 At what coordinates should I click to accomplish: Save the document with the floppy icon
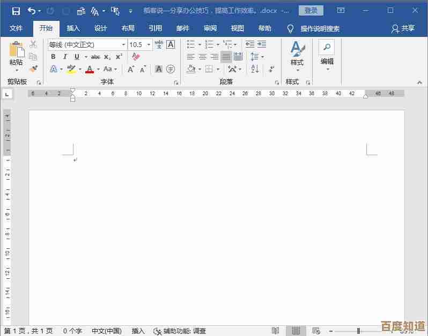click(x=16, y=11)
